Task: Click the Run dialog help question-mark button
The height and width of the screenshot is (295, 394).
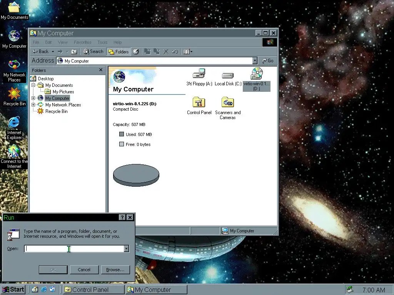Action: pos(122,217)
